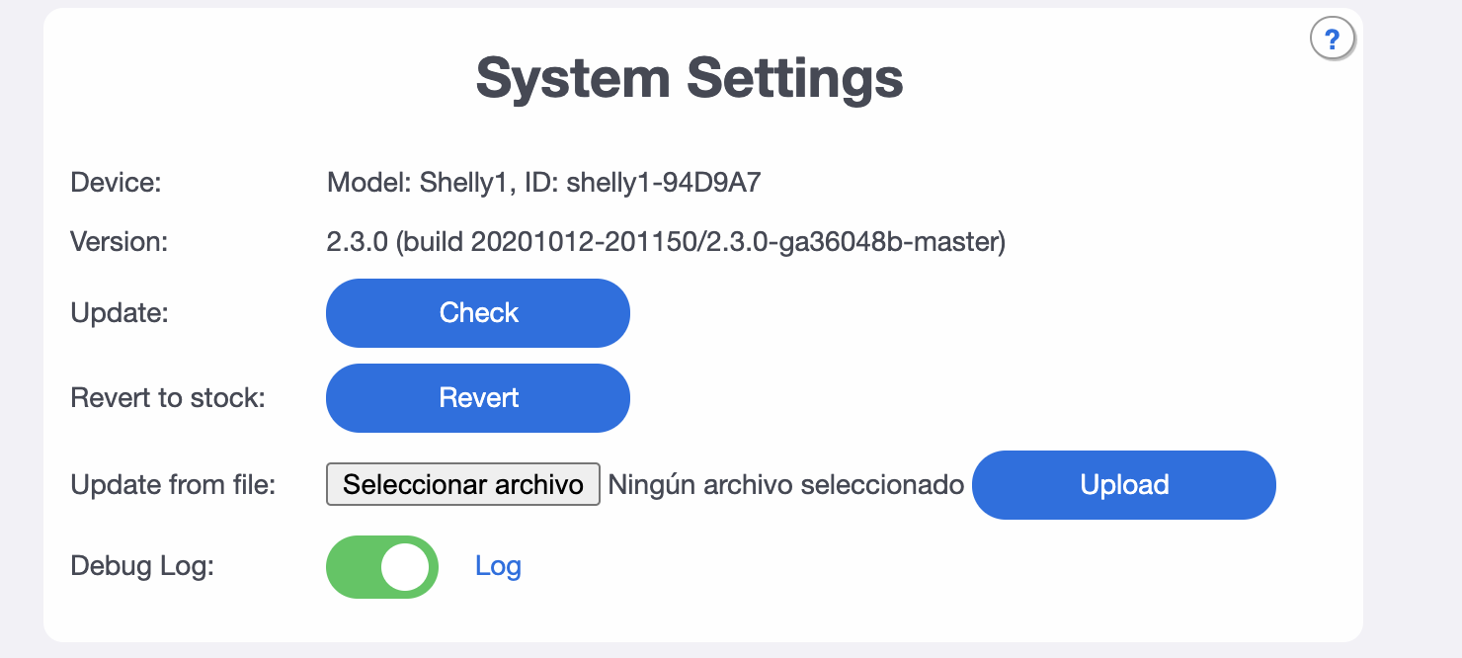
Task: Select the Device label
Action: [116, 183]
